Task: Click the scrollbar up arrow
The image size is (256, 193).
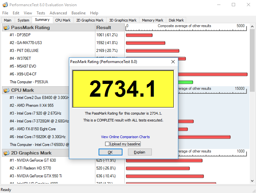Action: click(252, 26)
